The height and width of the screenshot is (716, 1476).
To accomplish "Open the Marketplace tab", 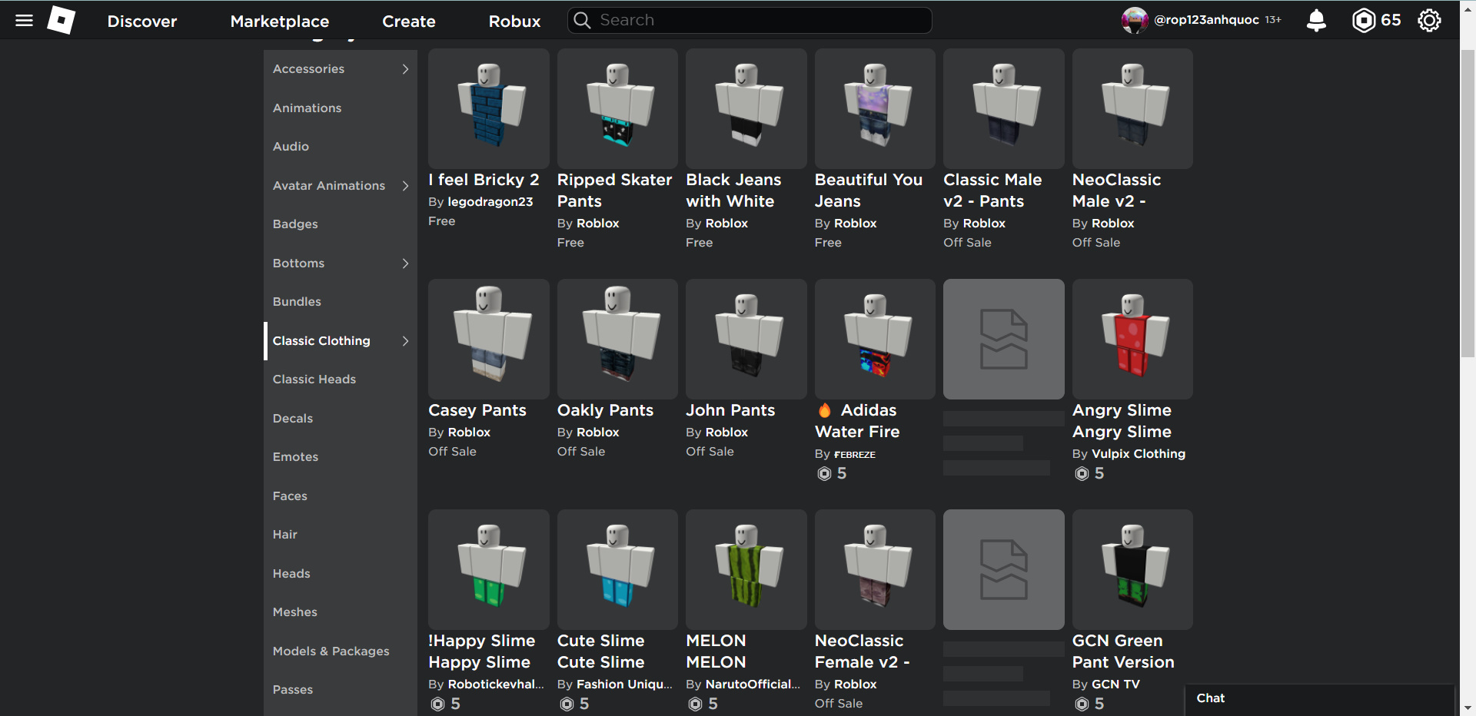I will coord(280,22).
